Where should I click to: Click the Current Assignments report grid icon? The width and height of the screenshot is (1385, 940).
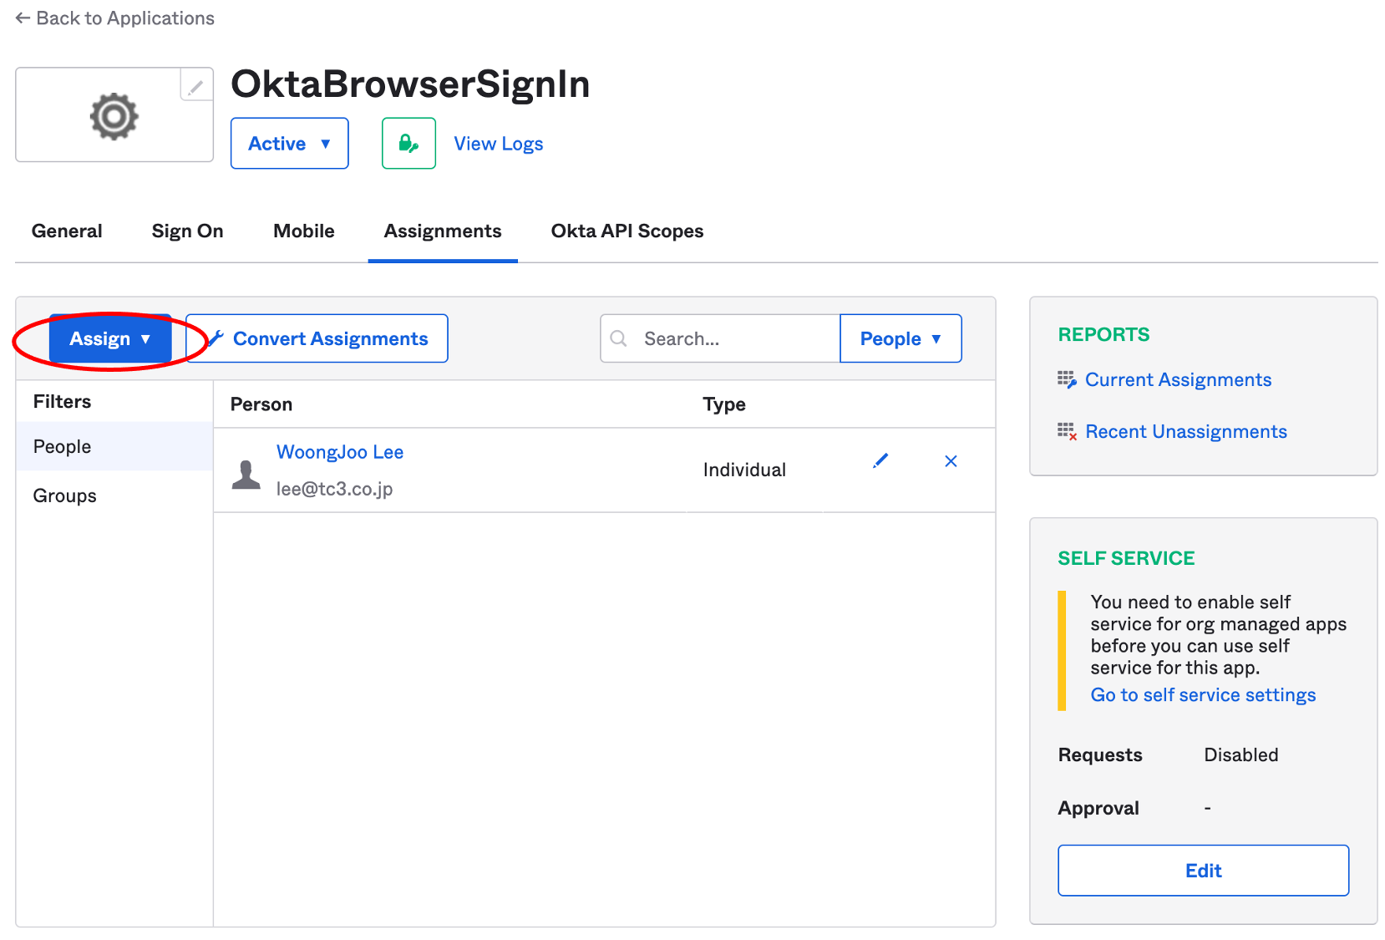click(1067, 380)
